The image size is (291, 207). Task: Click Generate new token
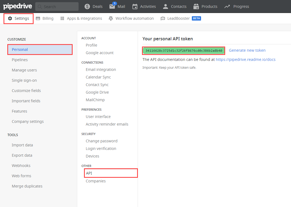pyautogui.click(x=247, y=50)
